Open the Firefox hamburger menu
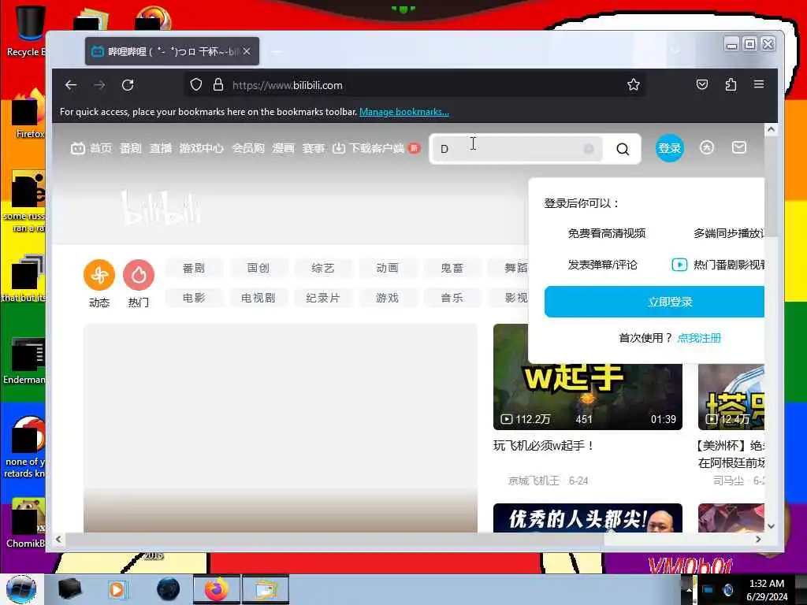The image size is (807, 605). (759, 84)
